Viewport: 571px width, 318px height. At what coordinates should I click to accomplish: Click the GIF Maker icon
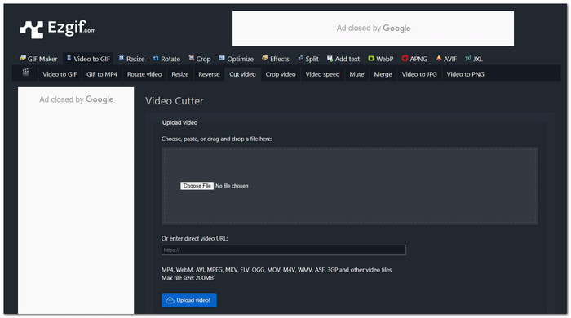(x=23, y=58)
